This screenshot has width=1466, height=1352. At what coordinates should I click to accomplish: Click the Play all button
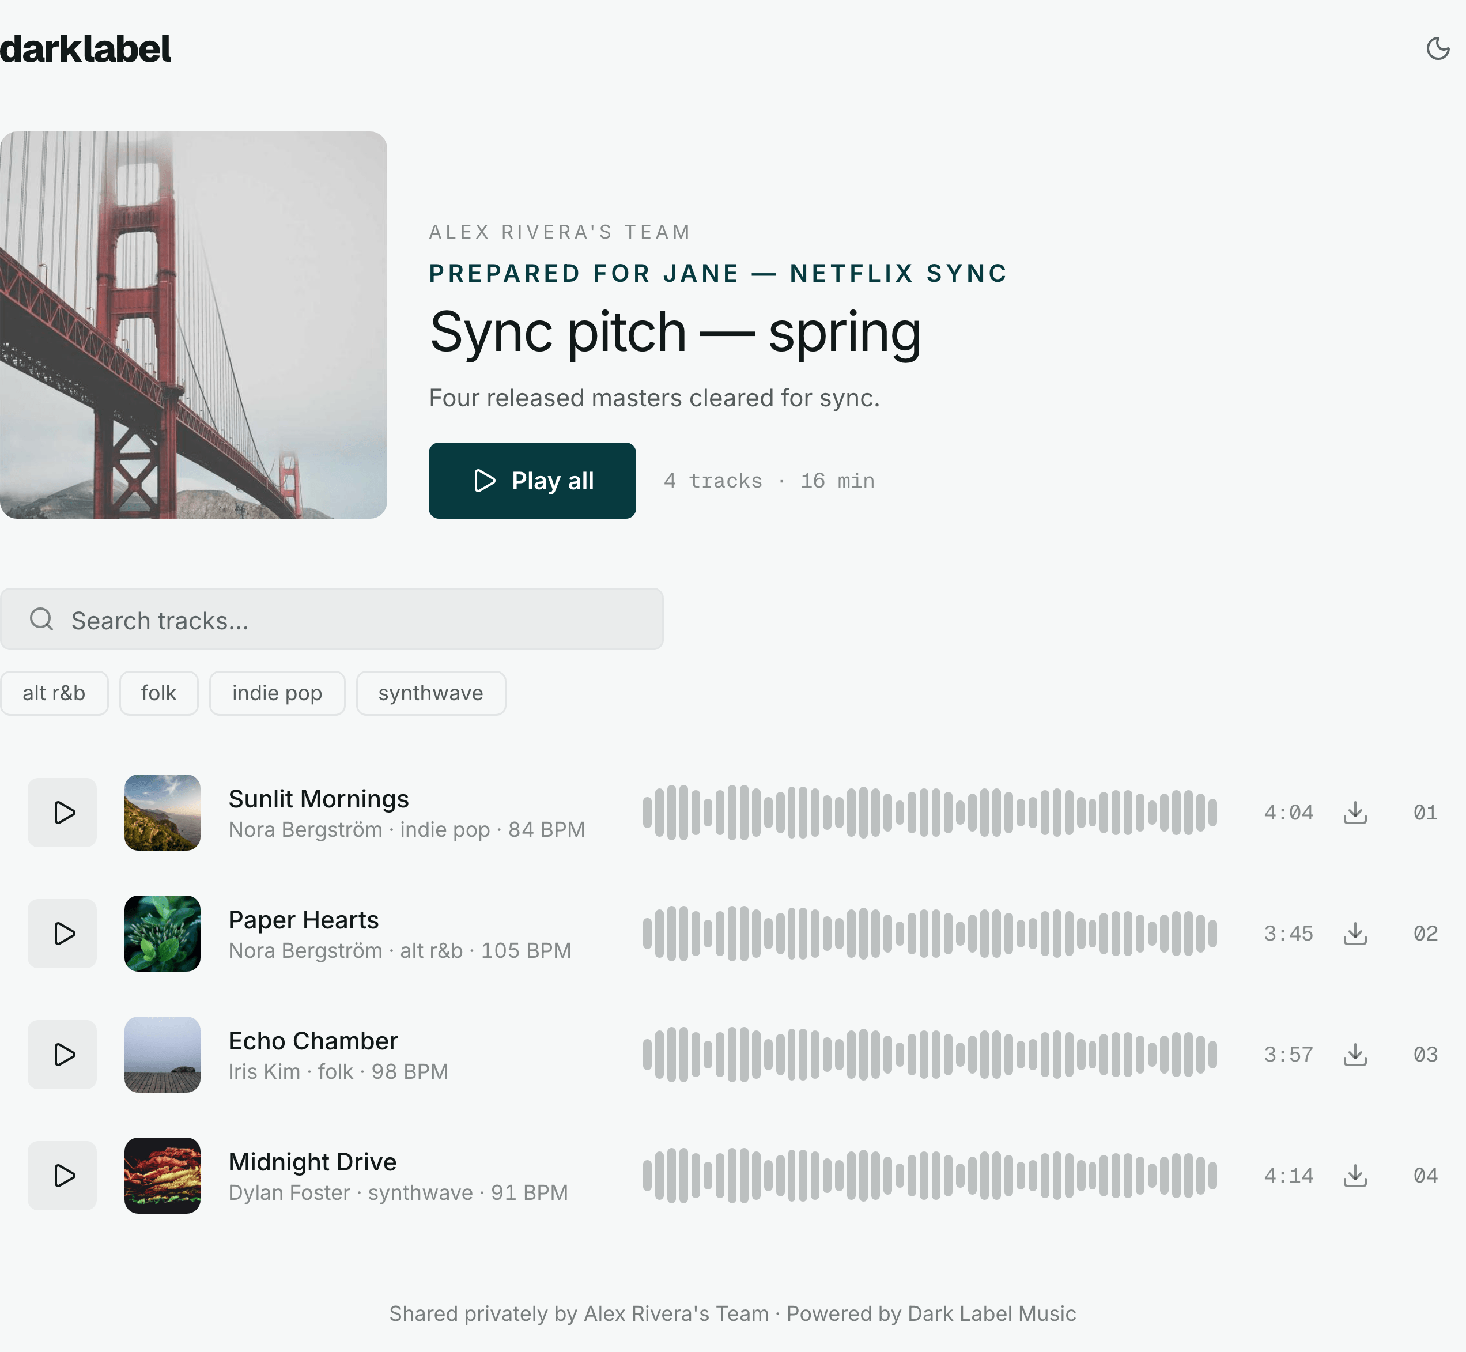[x=532, y=481]
